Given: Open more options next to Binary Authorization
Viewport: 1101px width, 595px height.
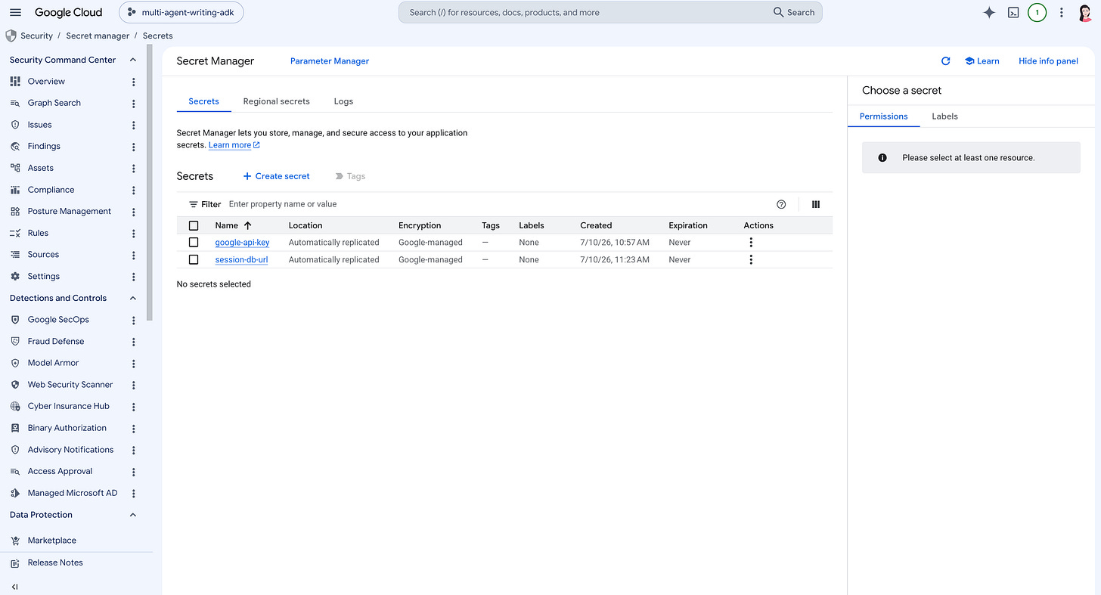Looking at the screenshot, I should (x=134, y=429).
